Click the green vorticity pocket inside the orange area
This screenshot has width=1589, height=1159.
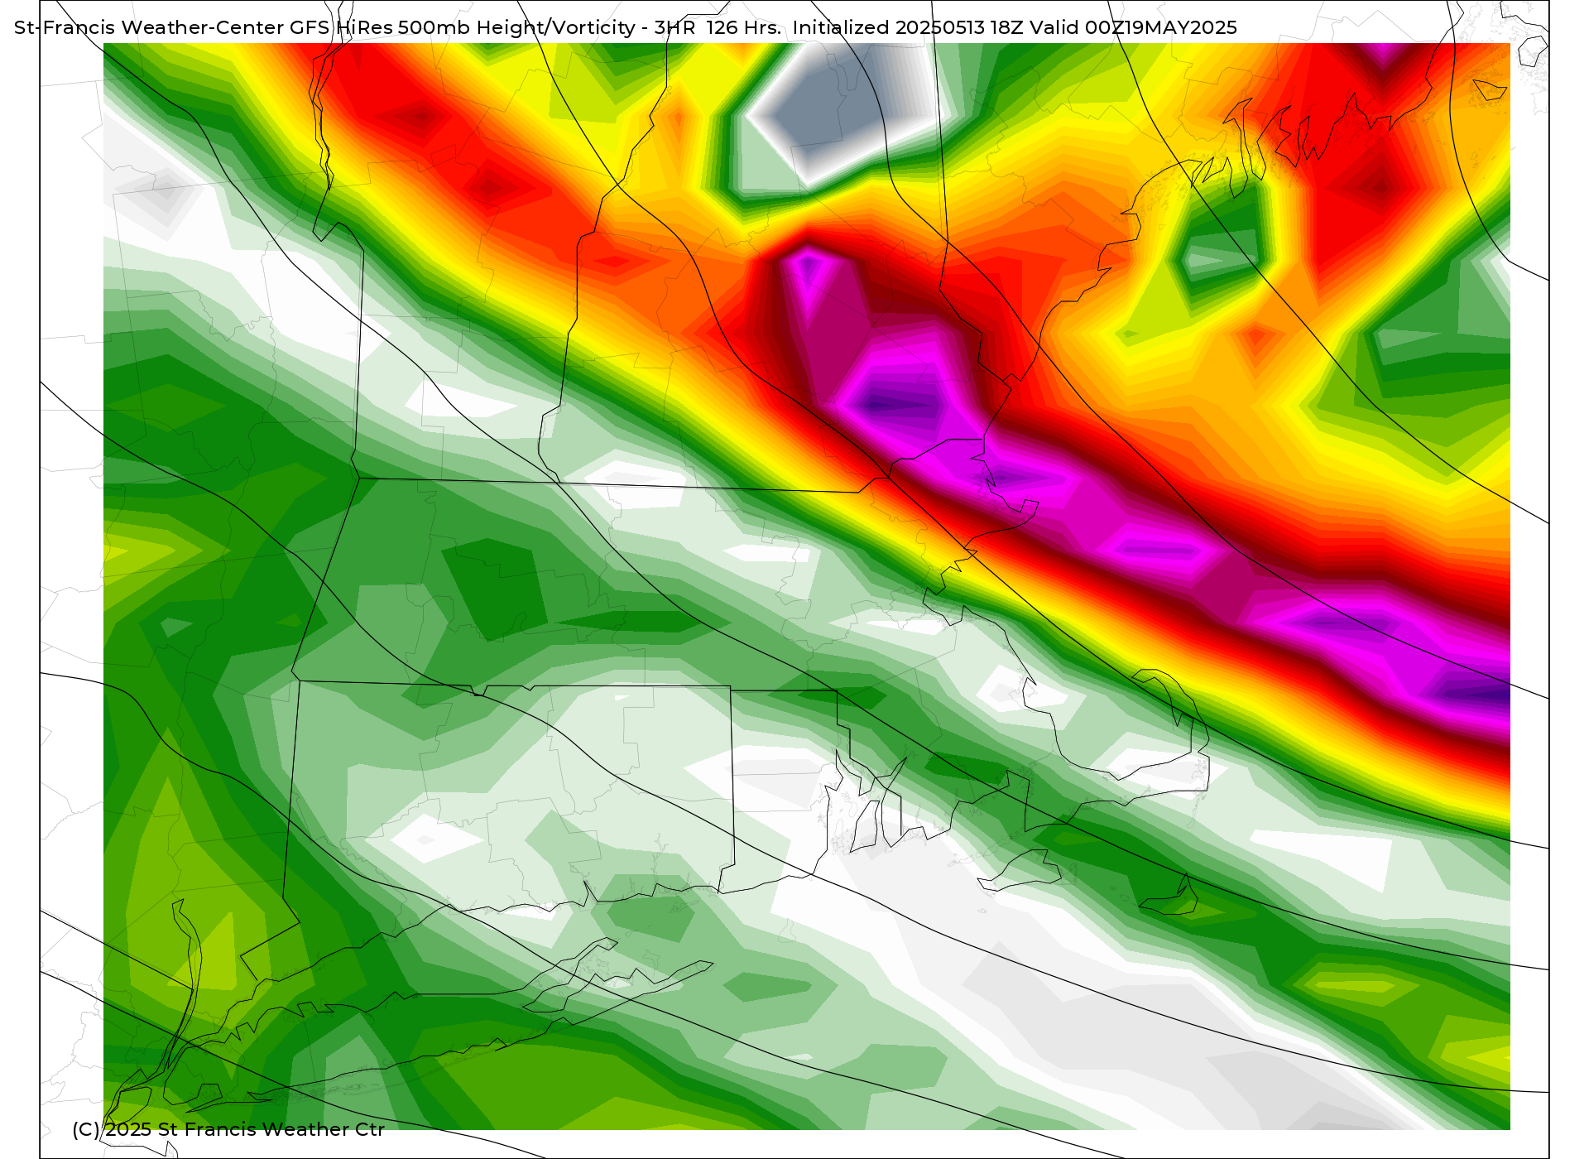tap(1223, 240)
